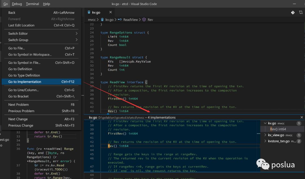The width and height of the screenshot is (305, 179).
Task: Close the kv.go editor tab
Action: (x=110, y=12)
